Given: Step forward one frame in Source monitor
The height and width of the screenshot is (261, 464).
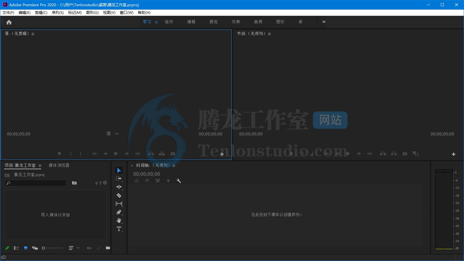Looking at the screenshot, I should tap(127, 154).
